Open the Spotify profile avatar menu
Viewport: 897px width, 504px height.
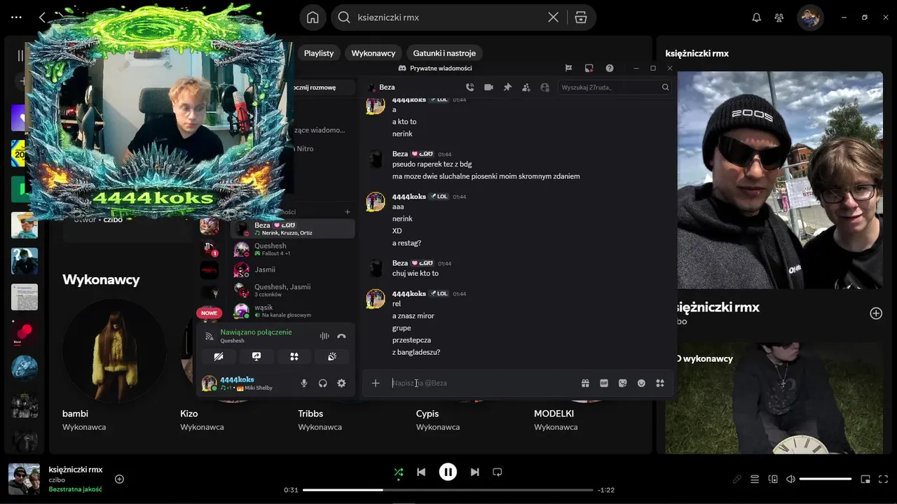click(x=810, y=17)
